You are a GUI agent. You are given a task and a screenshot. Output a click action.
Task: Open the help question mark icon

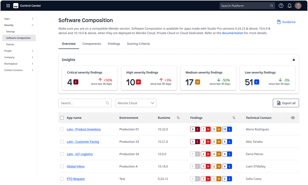(x=281, y=6)
